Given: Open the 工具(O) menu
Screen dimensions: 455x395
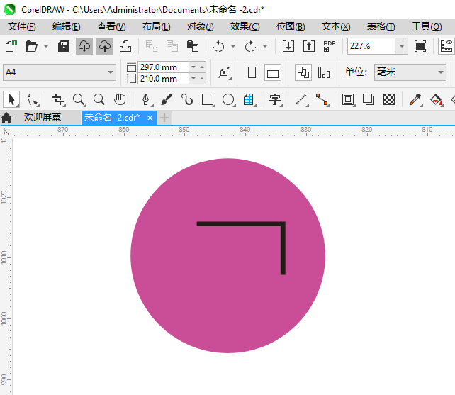Looking at the screenshot, I should [427, 27].
